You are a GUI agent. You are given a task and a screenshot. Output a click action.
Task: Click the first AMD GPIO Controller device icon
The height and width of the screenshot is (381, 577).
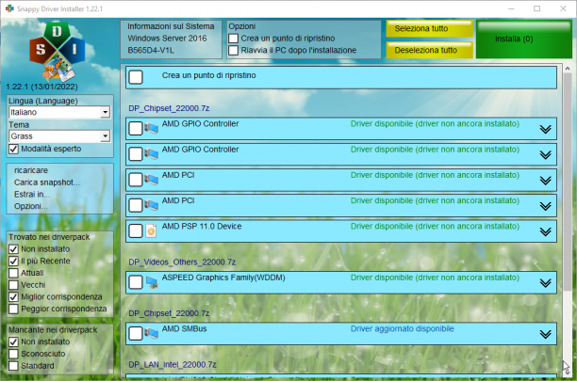[151, 128]
